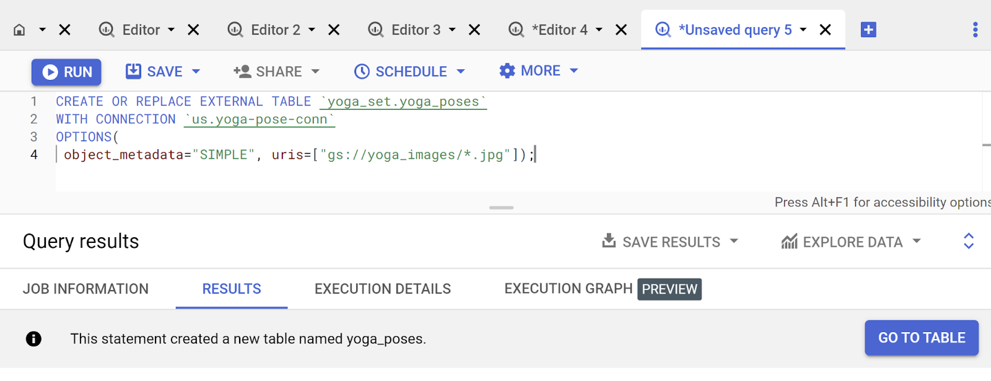The height and width of the screenshot is (381, 991).
Task: Toggle results panel size with up-down chevrons
Action: (969, 241)
